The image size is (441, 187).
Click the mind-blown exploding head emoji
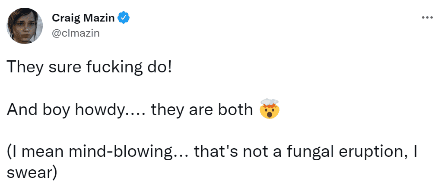(x=269, y=110)
